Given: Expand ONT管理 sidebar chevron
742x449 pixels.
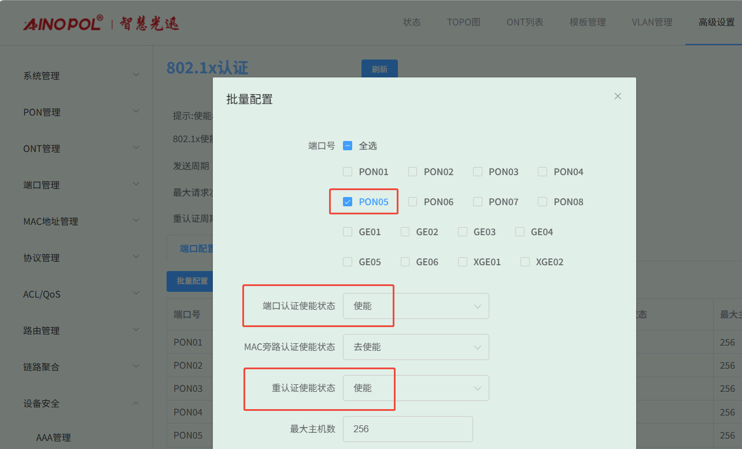Looking at the screenshot, I should point(136,148).
